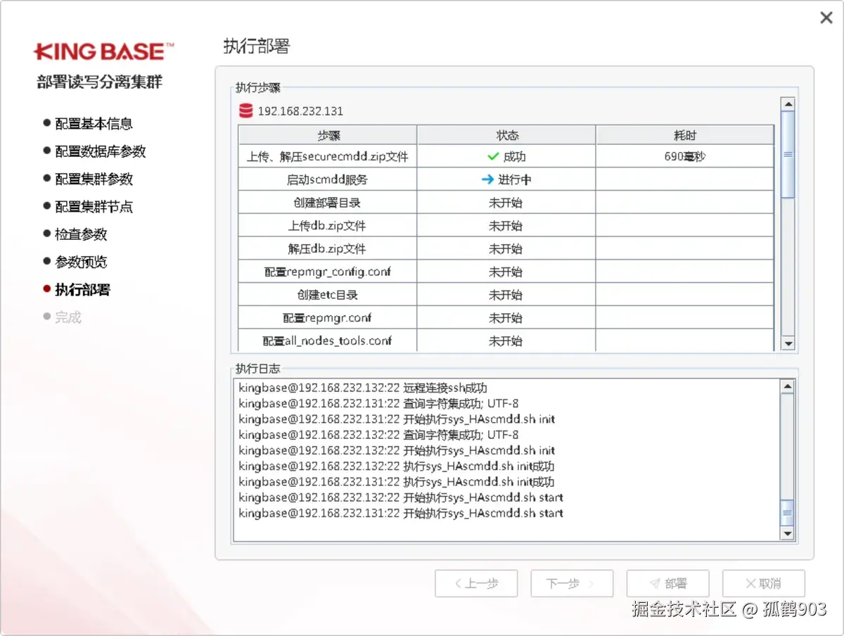844x636 pixels.
Task: Select the 创建etc目录 row
Action: point(506,295)
